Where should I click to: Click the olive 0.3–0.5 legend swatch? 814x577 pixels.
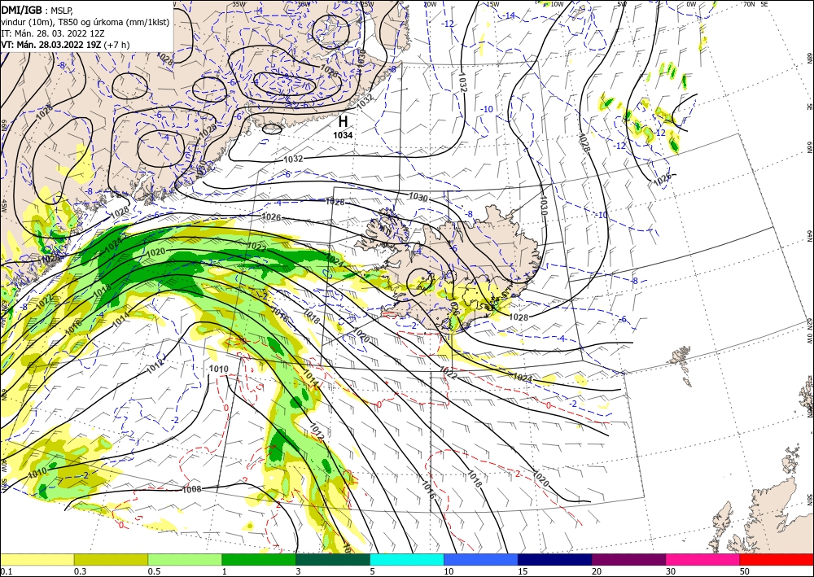pos(111,559)
